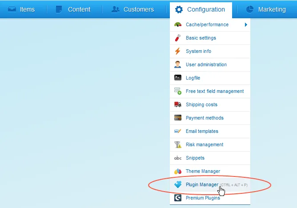This screenshot has height=208, width=297.
Task: Click the Configuration gear icon
Action: pyautogui.click(x=179, y=9)
